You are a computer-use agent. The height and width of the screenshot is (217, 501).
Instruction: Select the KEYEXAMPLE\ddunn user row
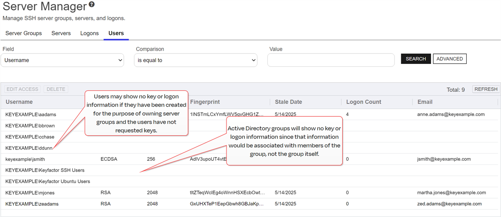click(x=250, y=148)
